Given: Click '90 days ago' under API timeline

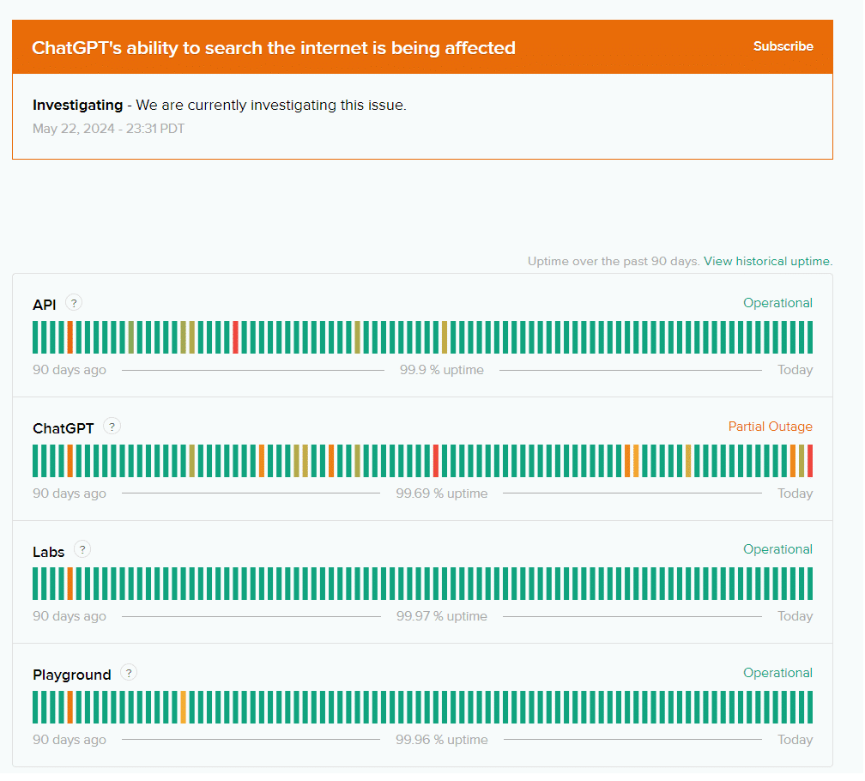Looking at the screenshot, I should [70, 370].
